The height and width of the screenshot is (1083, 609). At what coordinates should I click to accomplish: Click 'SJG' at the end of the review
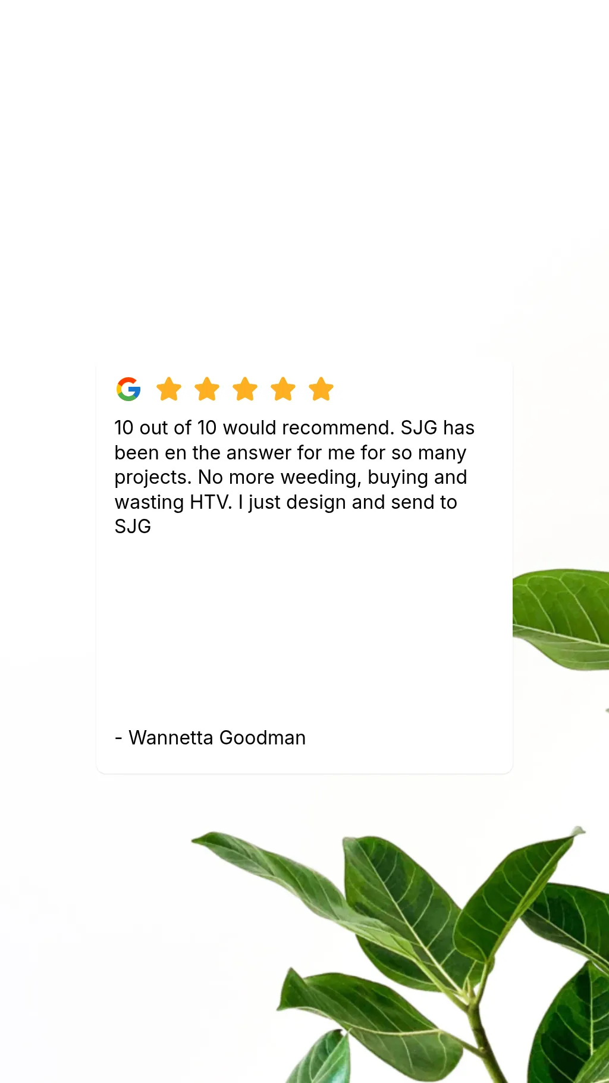click(133, 527)
